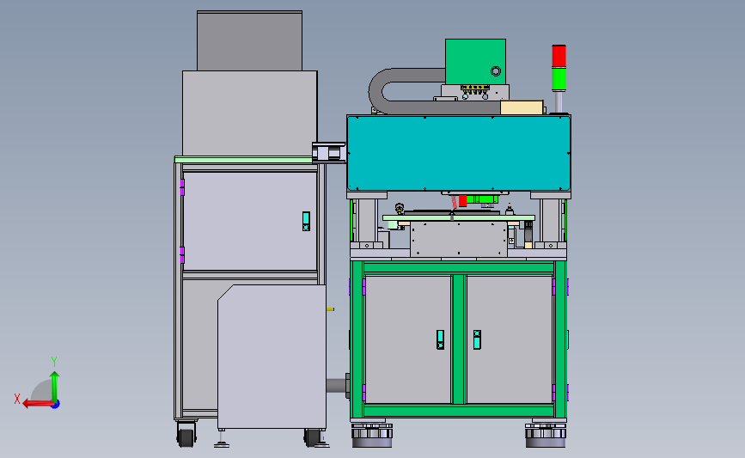Select the yellow terminal block under green box
Screen dimensions: 745x458
[475, 88]
